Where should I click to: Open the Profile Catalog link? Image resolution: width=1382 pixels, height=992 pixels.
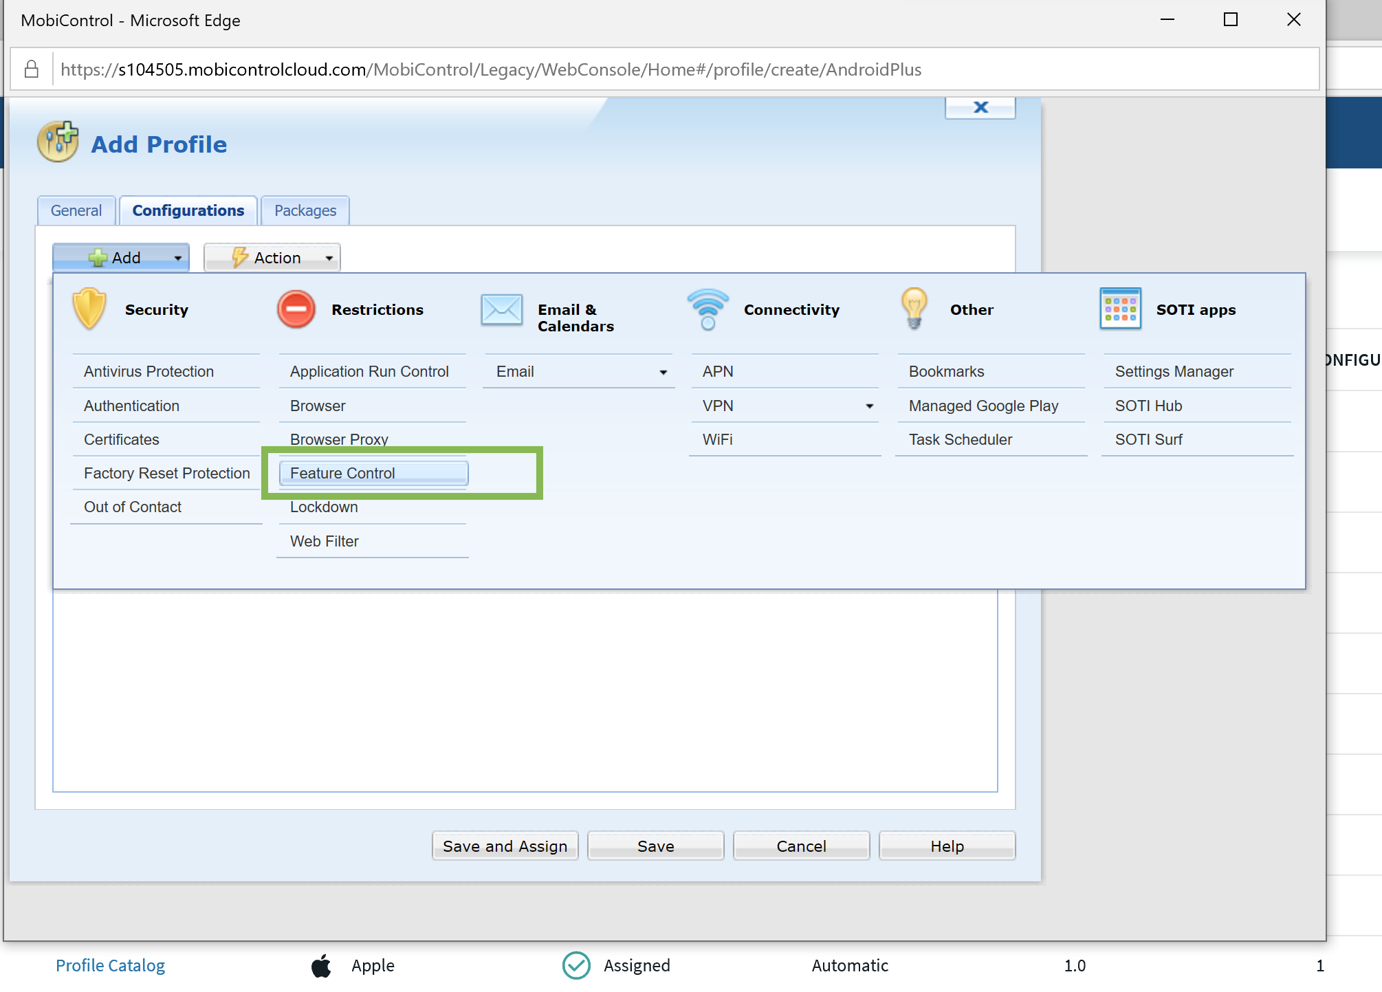coord(110,965)
